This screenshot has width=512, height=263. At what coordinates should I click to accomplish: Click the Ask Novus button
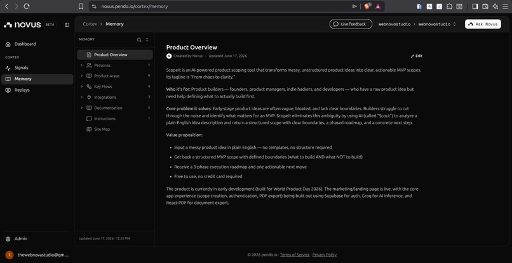tap(483, 24)
